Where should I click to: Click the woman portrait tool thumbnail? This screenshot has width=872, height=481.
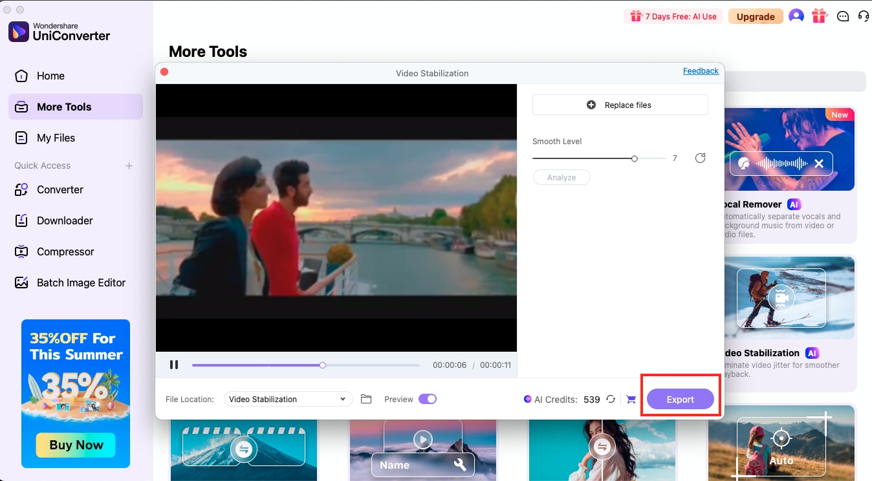(x=602, y=449)
